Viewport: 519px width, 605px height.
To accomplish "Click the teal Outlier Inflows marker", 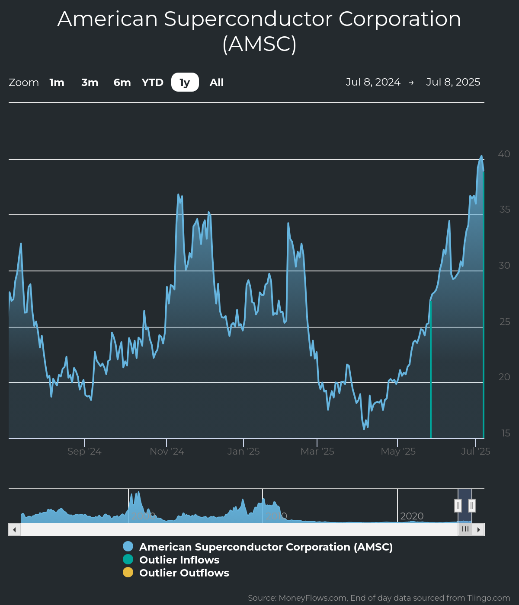I will [128, 560].
